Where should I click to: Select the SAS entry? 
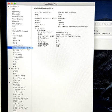coord(14,29)
